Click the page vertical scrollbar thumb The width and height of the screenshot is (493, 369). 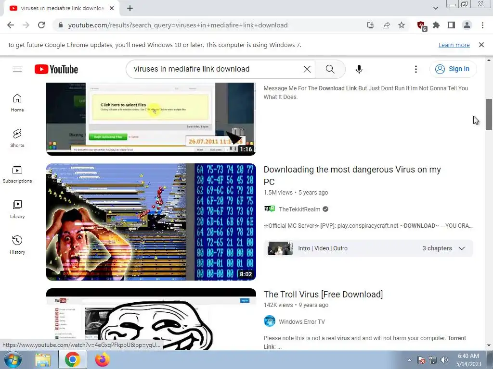pos(489,114)
